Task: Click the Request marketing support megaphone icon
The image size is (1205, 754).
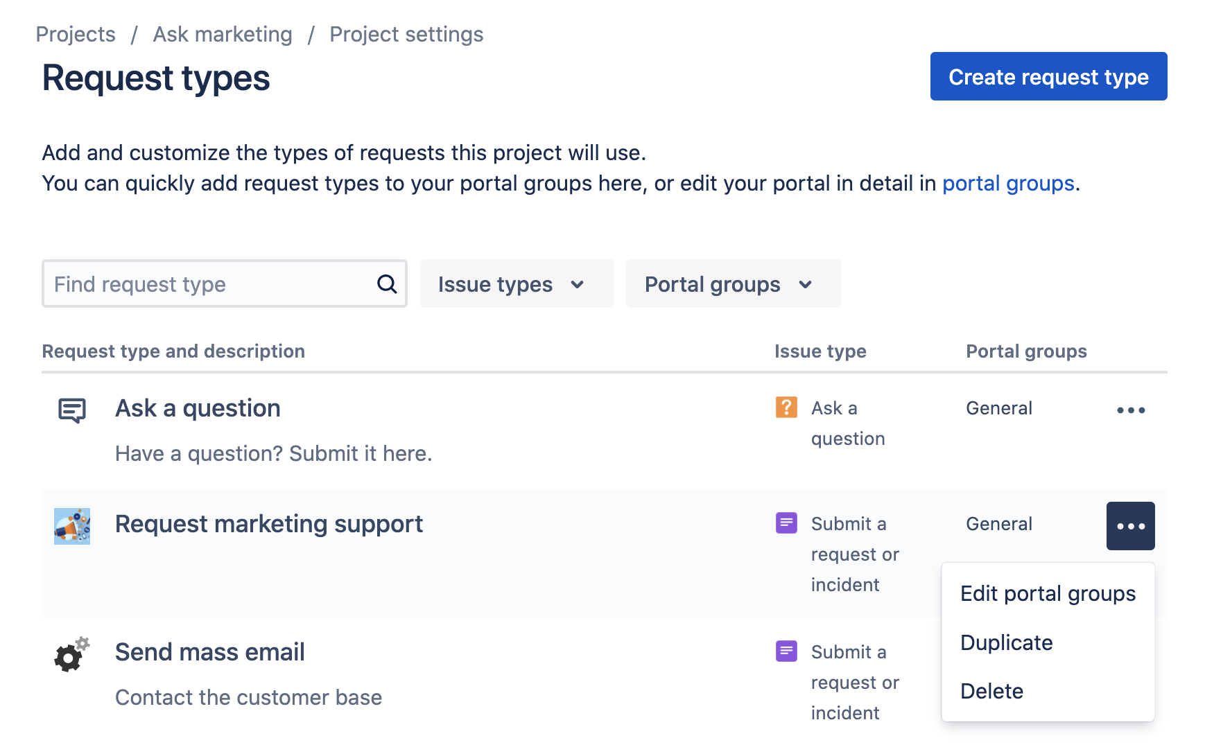Action: point(72,527)
